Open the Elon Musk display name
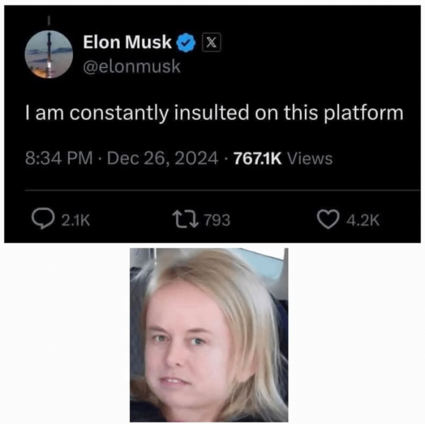This screenshot has height=424, width=425. click(x=127, y=42)
